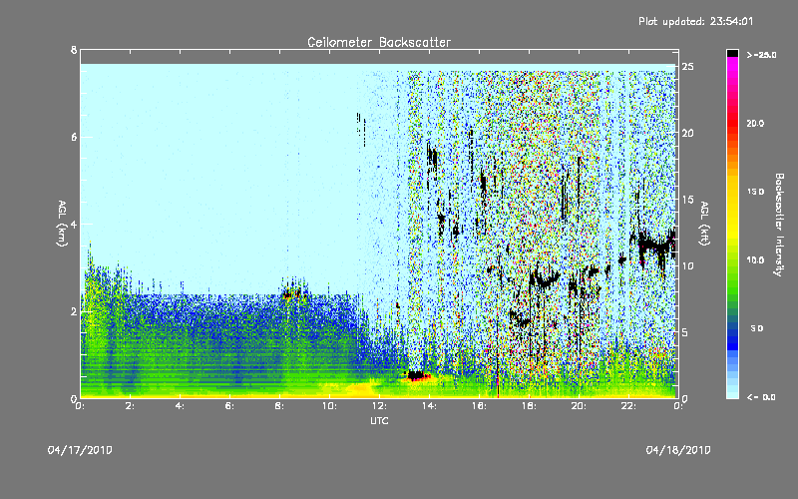Click the low black cloud blob near 13:30 UTC
Screen dimensions: 798x499
[x=416, y=376]
